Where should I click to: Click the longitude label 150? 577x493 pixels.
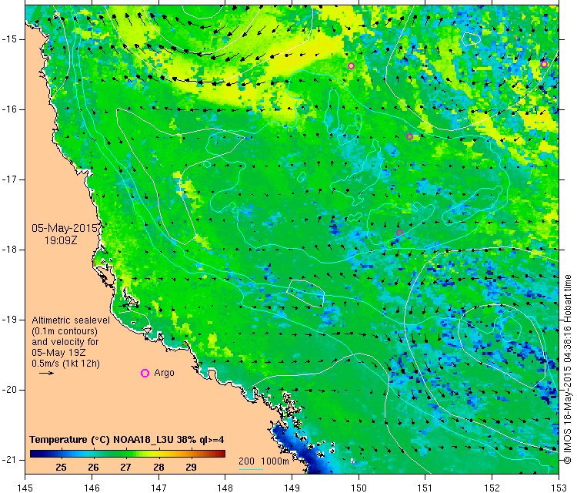(359, 488)
